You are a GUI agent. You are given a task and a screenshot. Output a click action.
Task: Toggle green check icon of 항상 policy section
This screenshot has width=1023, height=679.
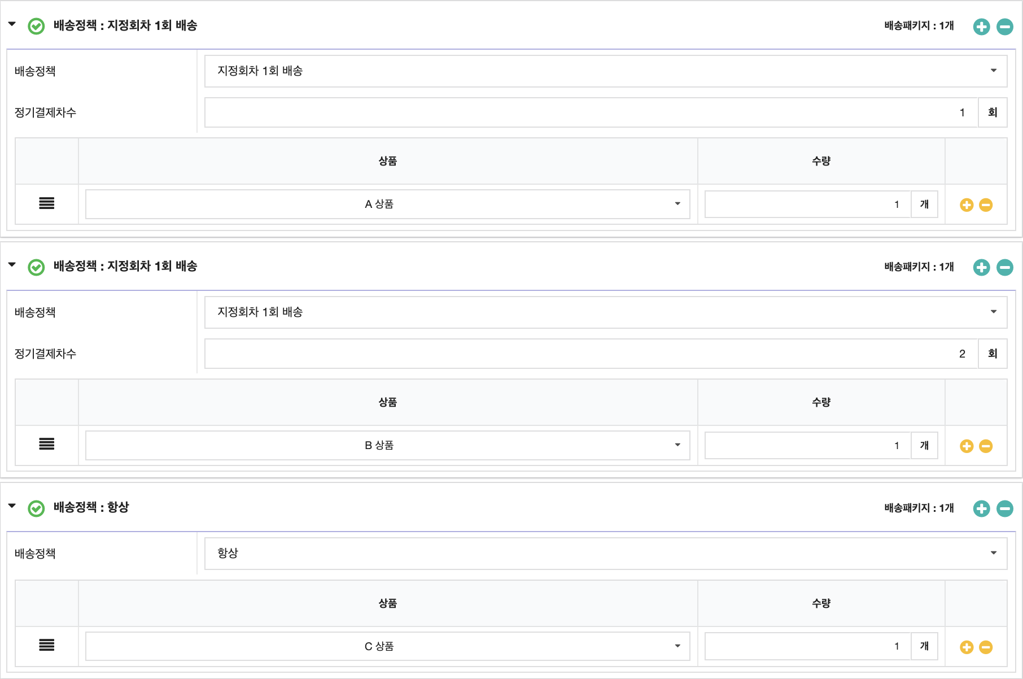36,508
